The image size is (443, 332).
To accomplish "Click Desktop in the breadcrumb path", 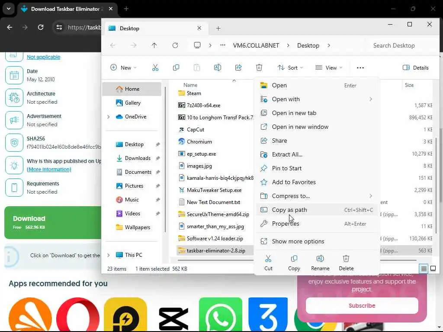I will (308, 45).
